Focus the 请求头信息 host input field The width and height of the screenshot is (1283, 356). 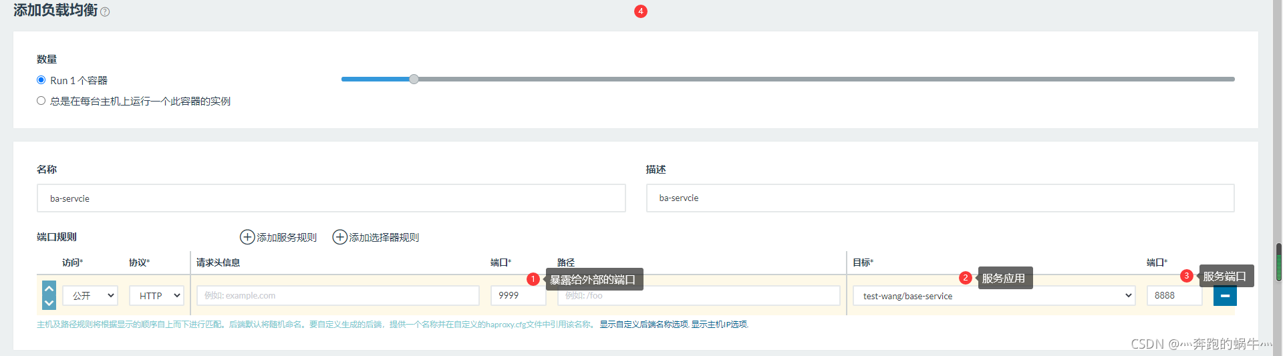click(x=337, y=295)
